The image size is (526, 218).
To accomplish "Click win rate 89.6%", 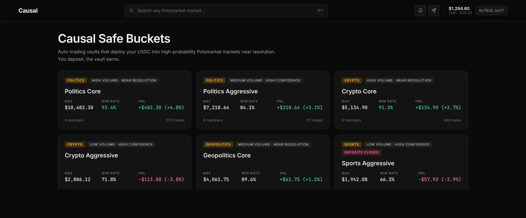I will 249,179.
